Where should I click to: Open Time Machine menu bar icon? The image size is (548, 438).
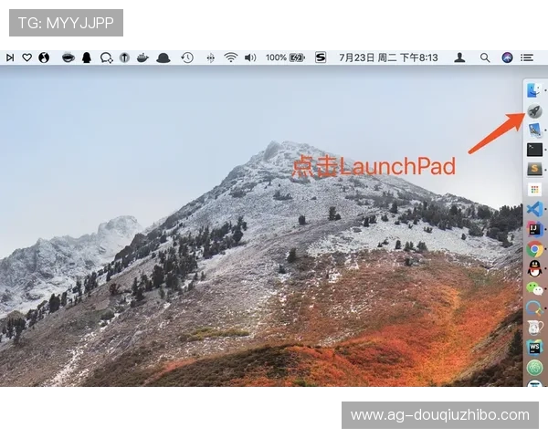[x=186, y=57]
